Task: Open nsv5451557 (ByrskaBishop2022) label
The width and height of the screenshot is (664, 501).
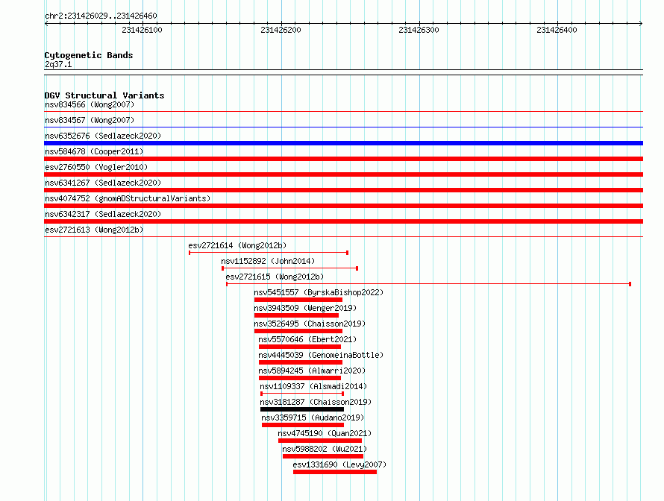Action: click(x=319, y=292)
